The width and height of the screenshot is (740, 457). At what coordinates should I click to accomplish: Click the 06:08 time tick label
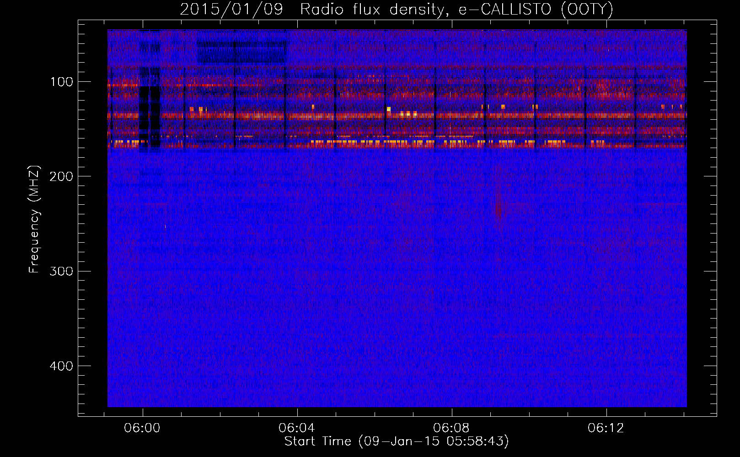[x=451, y=428]
